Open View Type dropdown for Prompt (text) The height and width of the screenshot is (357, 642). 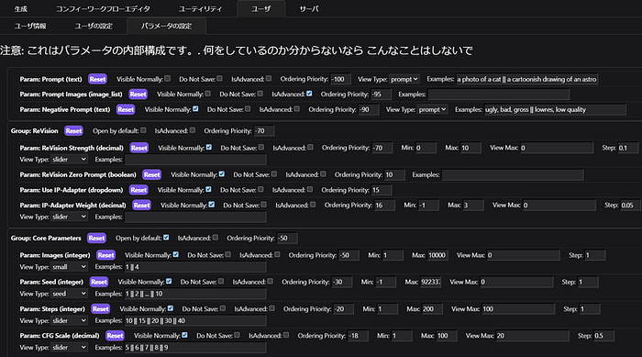point(404,79)
